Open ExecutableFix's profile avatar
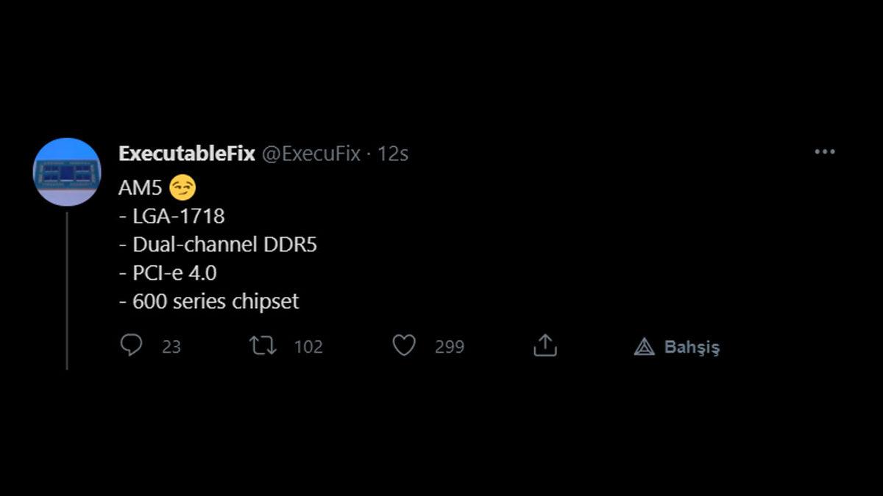883x496 pixels. [66, 172]
